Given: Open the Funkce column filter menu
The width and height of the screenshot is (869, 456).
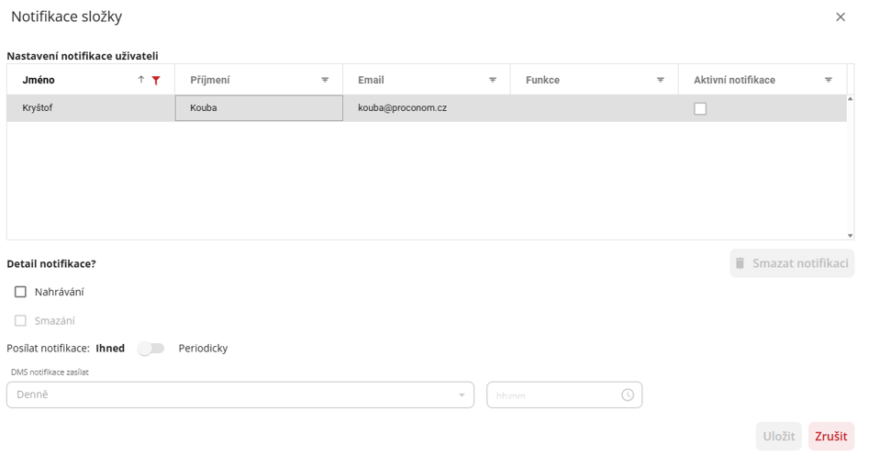Looking at the screenshot, I should 661,81.
